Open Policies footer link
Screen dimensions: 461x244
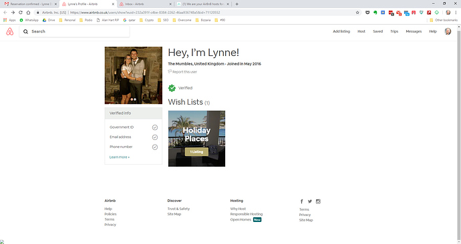click(x=110, y=214)
